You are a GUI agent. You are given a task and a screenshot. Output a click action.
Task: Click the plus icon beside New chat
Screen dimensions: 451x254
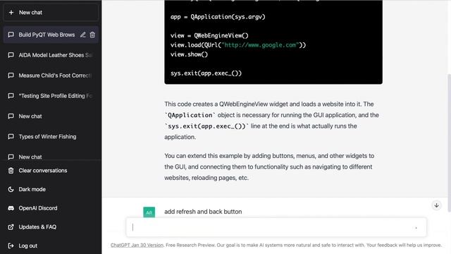pos(11,13)
